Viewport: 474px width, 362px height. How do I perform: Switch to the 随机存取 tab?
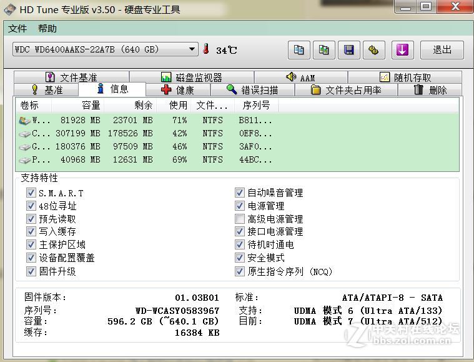[x=405, y=77]
